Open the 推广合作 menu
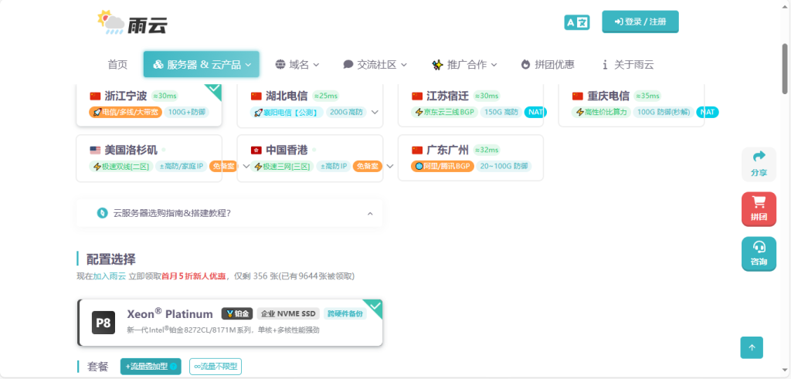 pyautogui.click(x=464, y=65)
